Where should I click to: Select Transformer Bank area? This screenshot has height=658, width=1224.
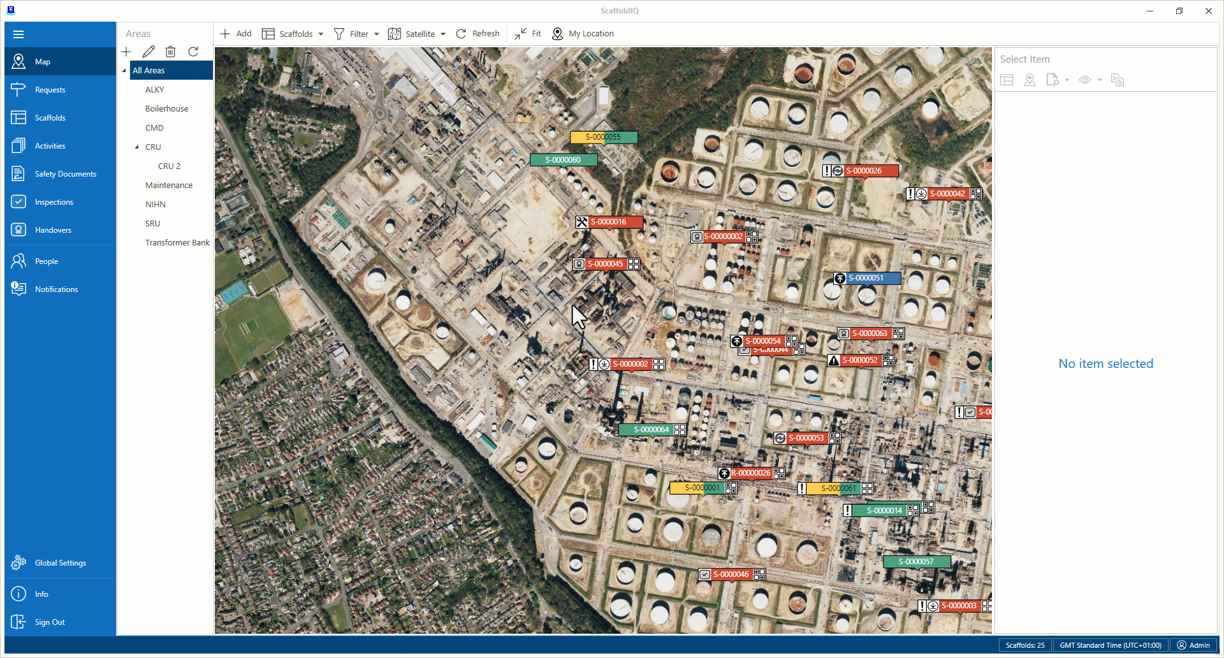177,243
